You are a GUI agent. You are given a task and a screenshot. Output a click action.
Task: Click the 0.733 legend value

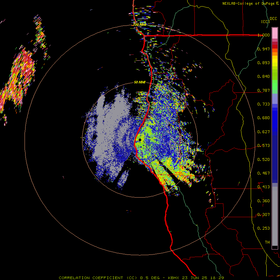pos(264,104)
